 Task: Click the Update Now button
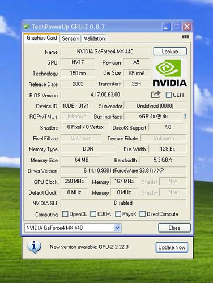pos(172,247)
